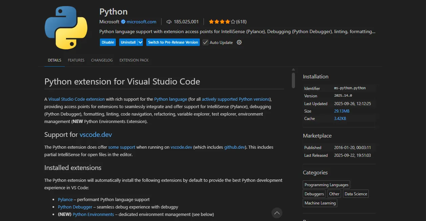Screen dimensions: 426x221
Task: Toggle the Auto Update checkbox
Action: click(x=206, y=42)
